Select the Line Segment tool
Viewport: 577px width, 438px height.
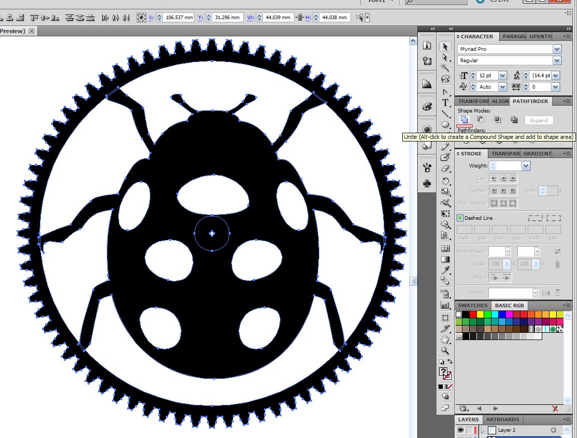[x=445, y=114]
